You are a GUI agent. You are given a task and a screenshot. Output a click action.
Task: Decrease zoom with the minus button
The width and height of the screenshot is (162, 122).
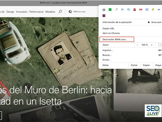pos(137,45)
